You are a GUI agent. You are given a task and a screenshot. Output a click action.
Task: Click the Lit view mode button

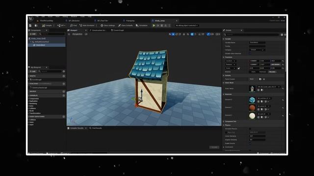(x=86, y=34)
